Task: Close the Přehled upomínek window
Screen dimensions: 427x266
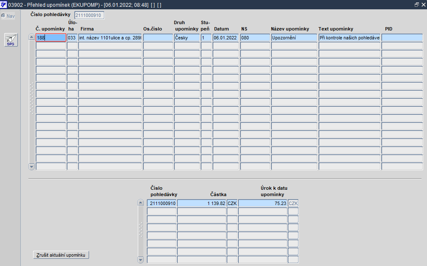Action: (424, 5)
